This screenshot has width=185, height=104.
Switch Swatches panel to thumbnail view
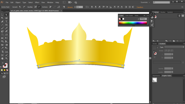point(183,16)
